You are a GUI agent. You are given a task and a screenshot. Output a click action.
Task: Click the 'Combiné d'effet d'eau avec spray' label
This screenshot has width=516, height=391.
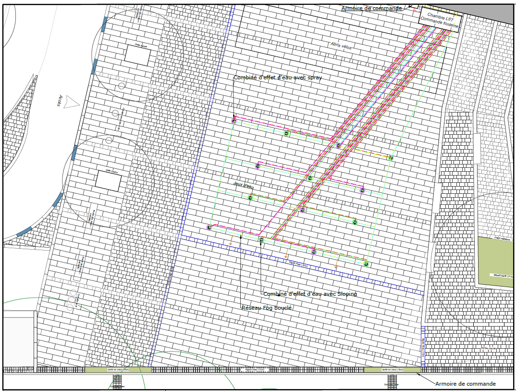coord(277,78)
